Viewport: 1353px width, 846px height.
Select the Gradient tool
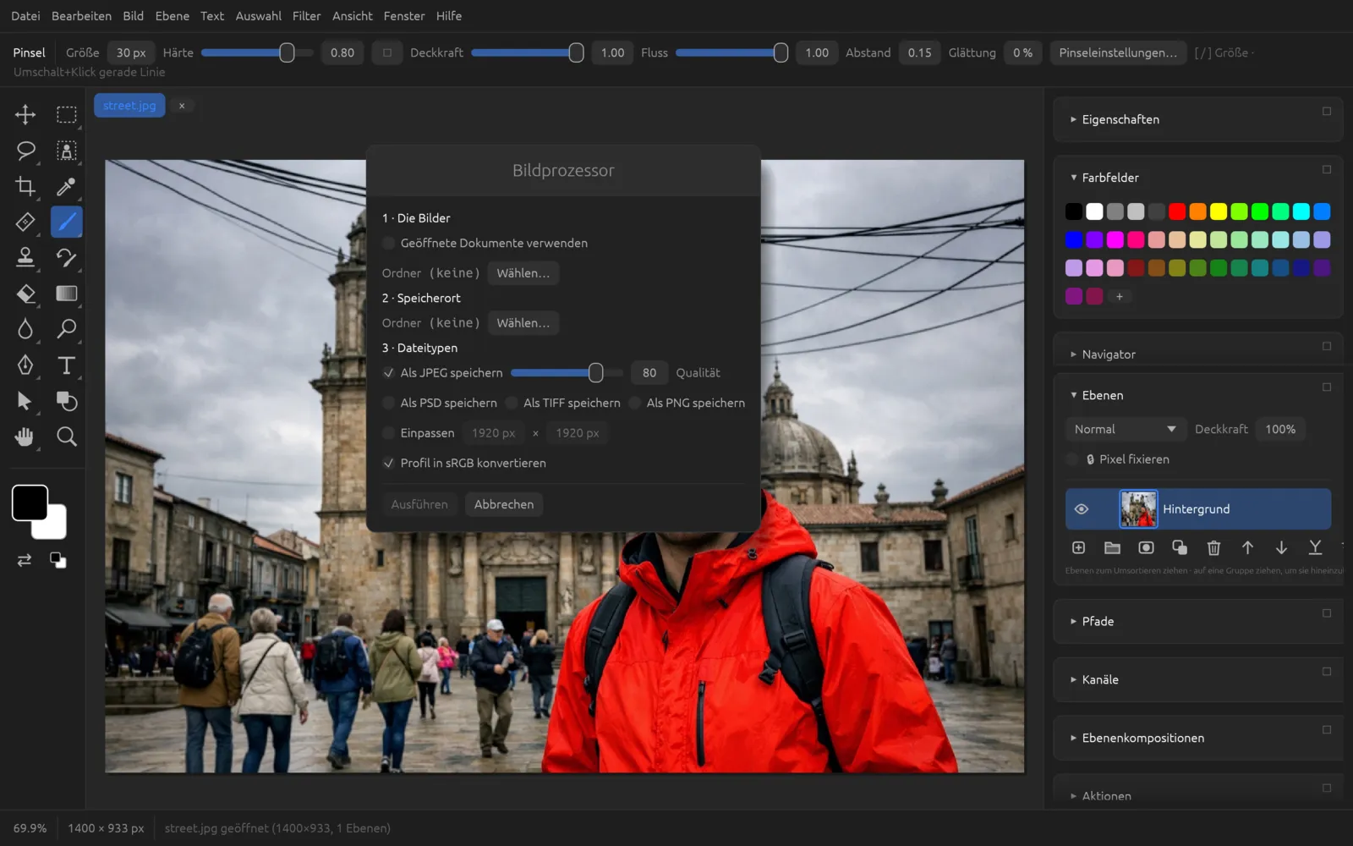pos(66,294)
